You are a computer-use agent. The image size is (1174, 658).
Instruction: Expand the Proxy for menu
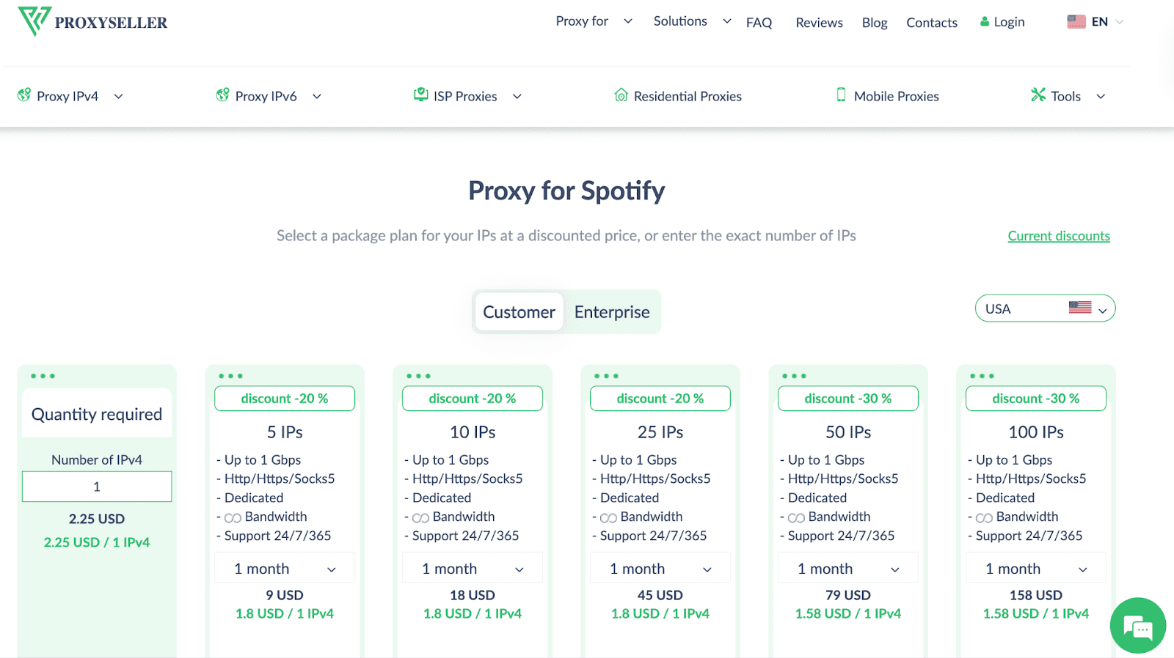(x=594, y=21)
